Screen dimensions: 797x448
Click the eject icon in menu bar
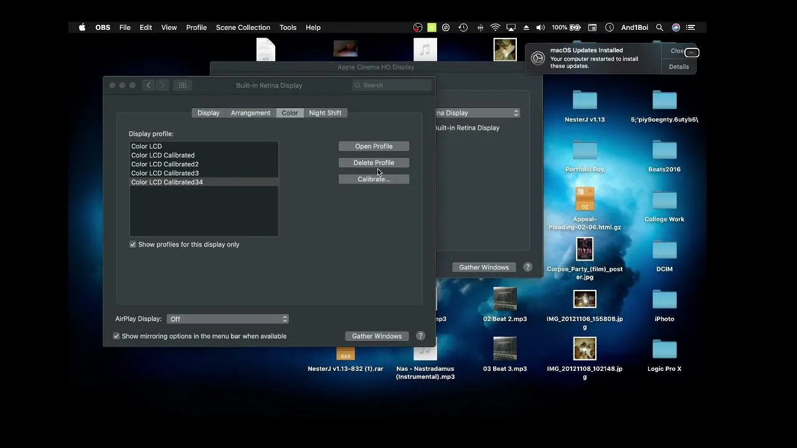tap(526, 27)
